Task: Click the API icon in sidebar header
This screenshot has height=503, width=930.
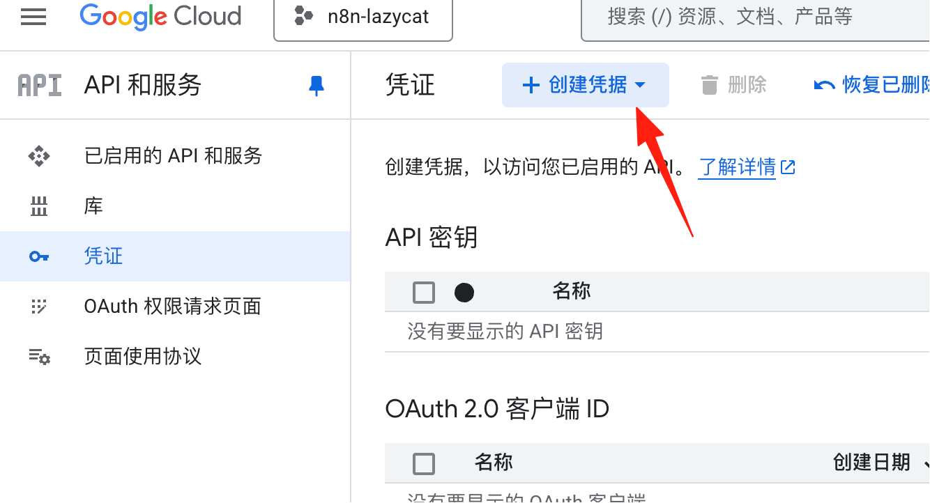Action: (40, 86)
